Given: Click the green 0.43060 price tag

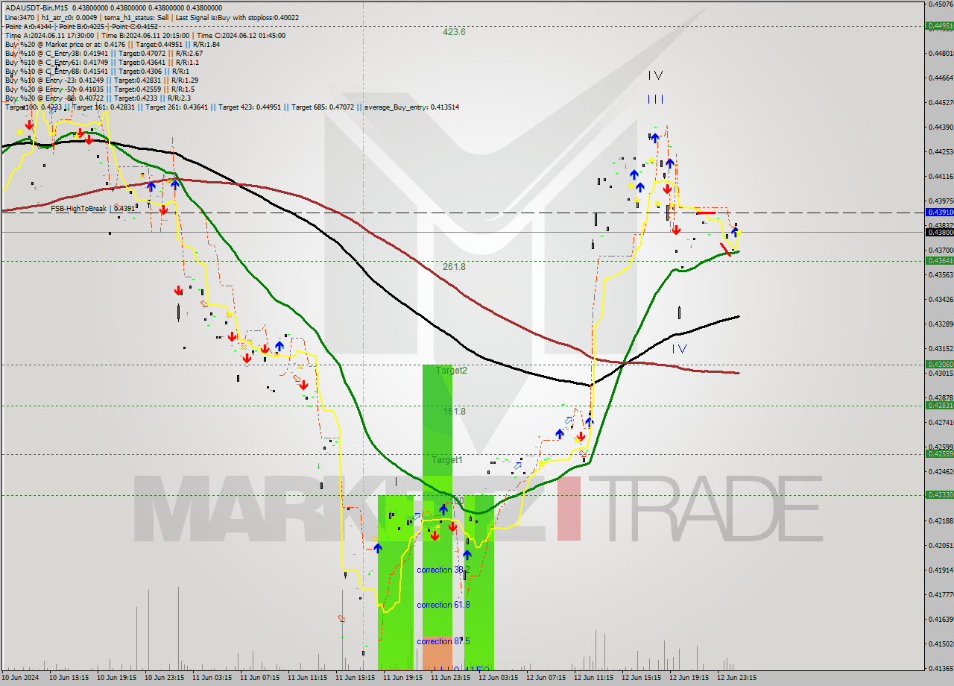Looking at the screenshot, I should coord(939,364).
